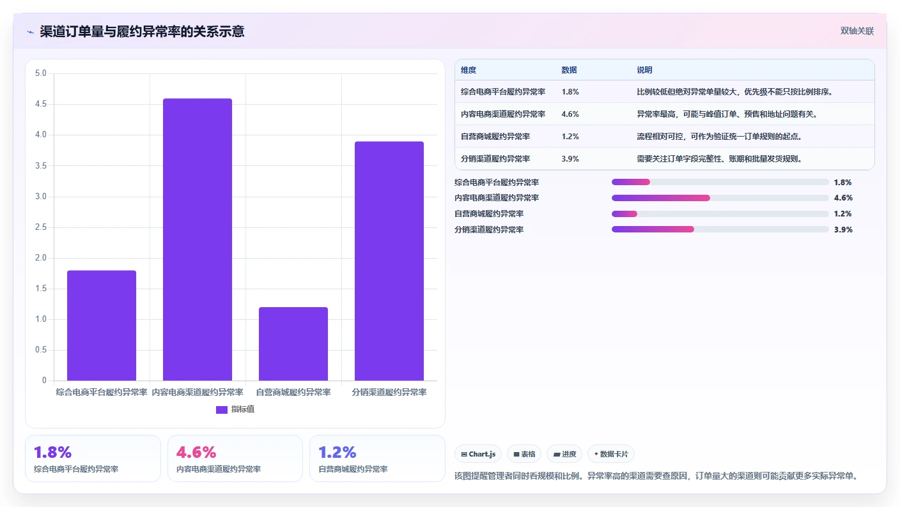This screenshot has height=507, width=900.
Task: Open the pink 4.6% 内容电商渠道 summary card
Action: tap(235, 458)
